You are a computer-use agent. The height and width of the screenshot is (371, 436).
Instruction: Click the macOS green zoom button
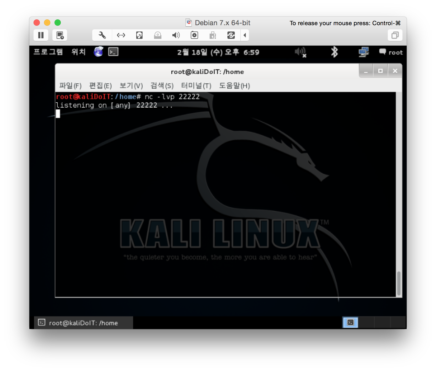58,23
